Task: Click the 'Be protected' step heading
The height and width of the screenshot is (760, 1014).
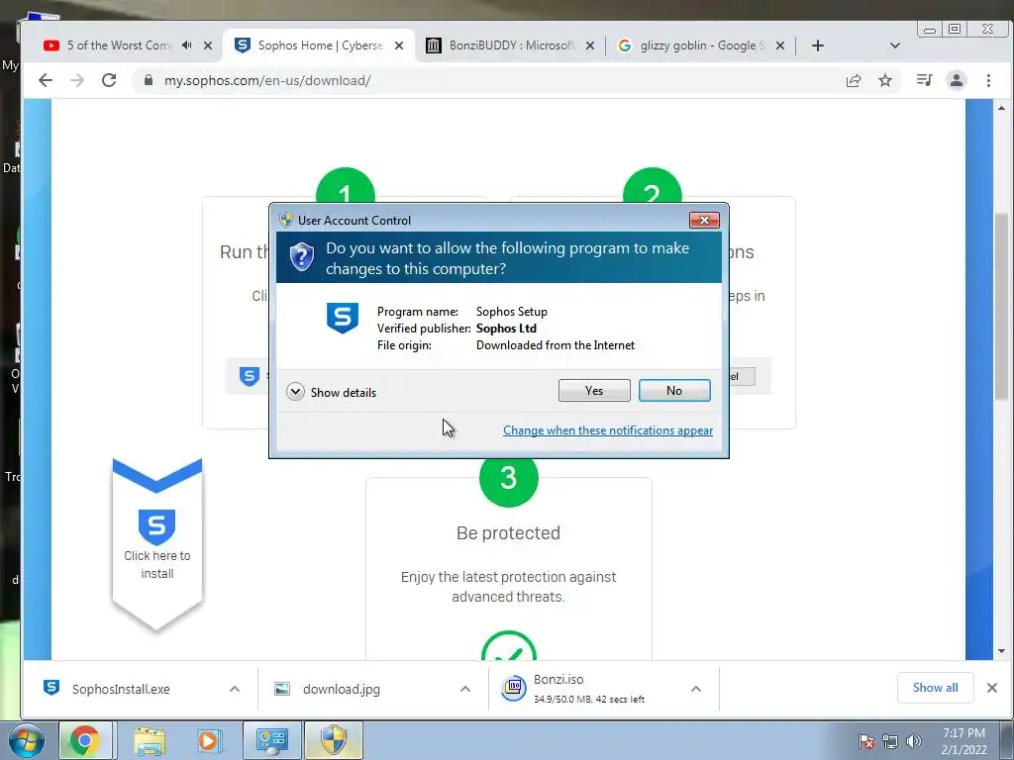Action: [x=508, y=533]
